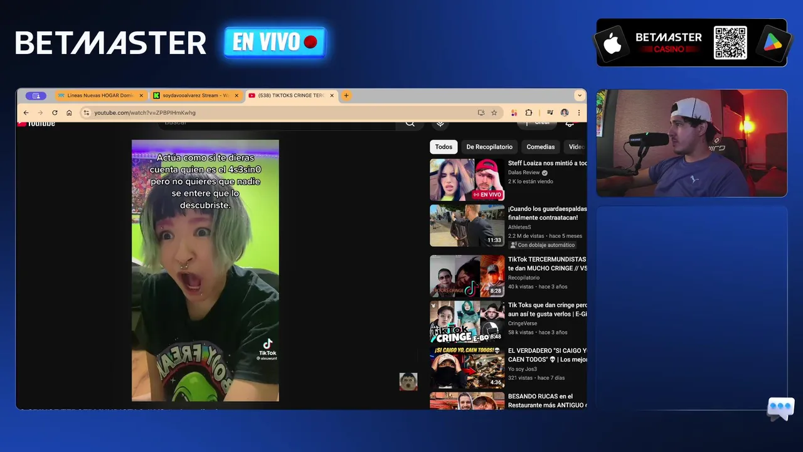Reload the YouTube page

click(x=55, y=113)
